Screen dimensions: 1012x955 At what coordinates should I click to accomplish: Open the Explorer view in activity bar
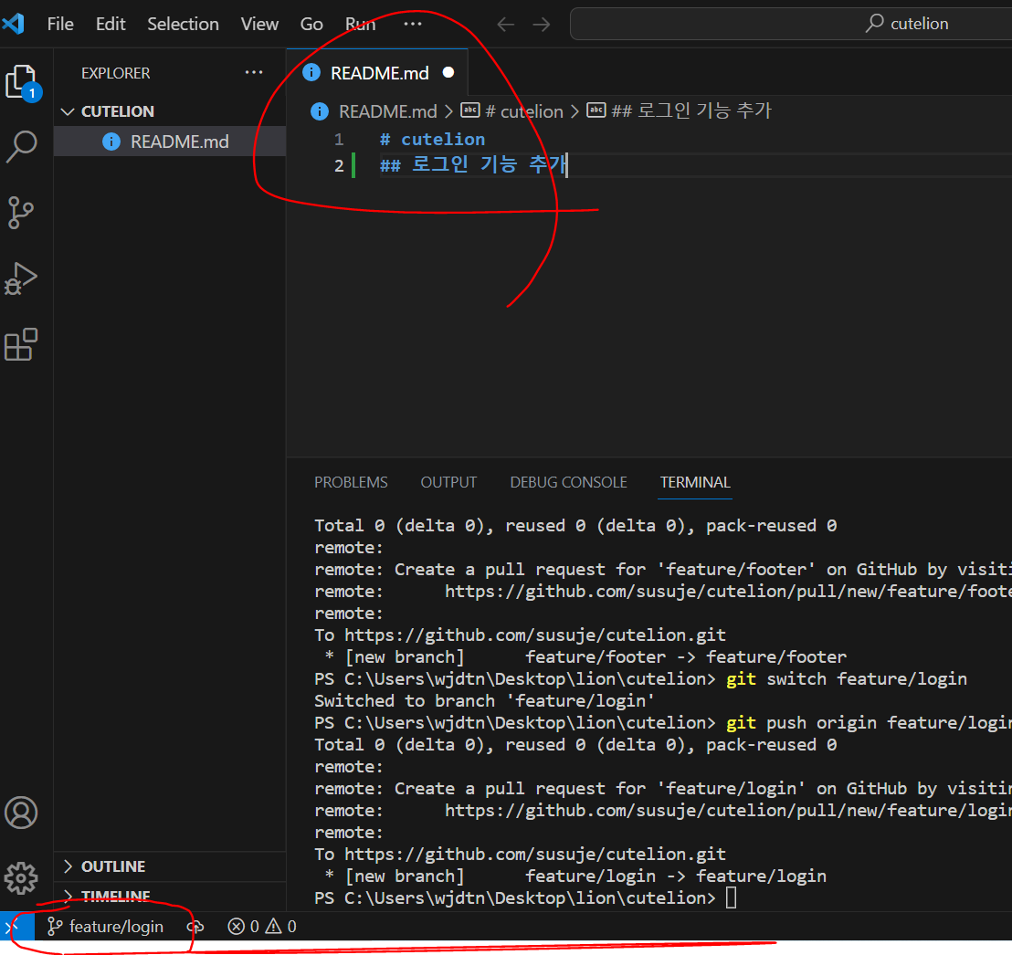tap(23, 82)
